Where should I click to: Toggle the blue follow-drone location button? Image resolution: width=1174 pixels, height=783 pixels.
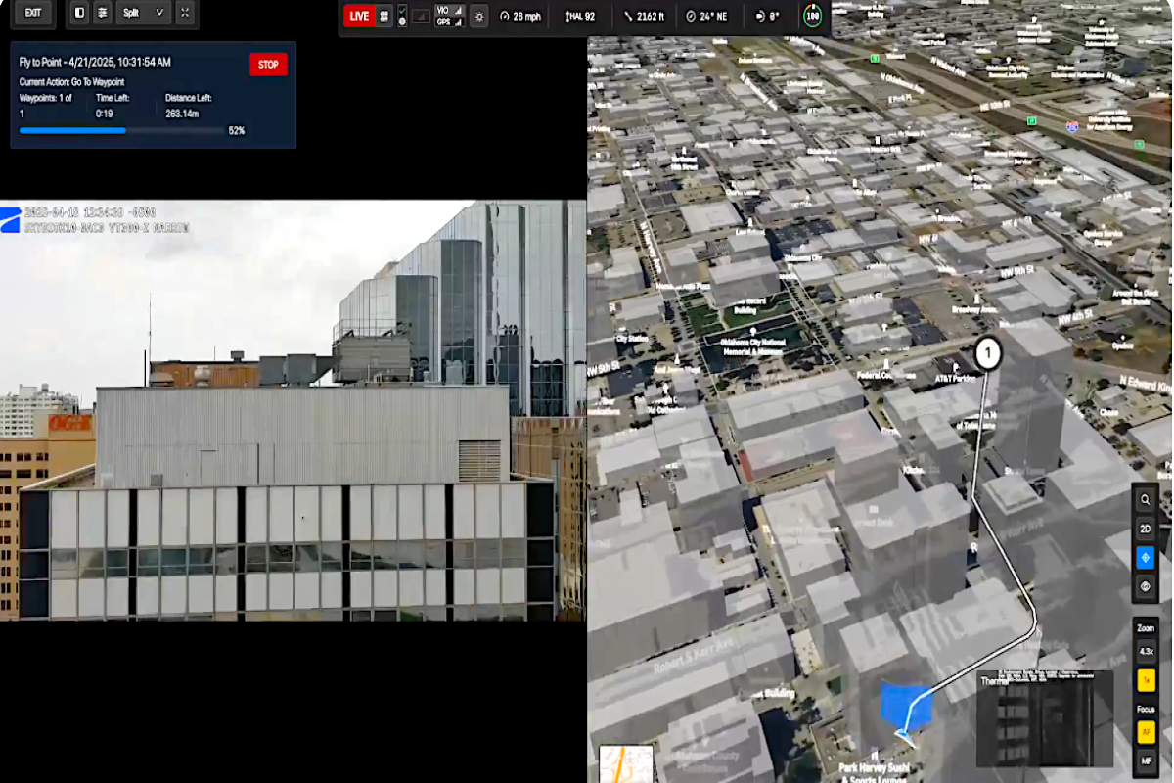point(1146,558)
